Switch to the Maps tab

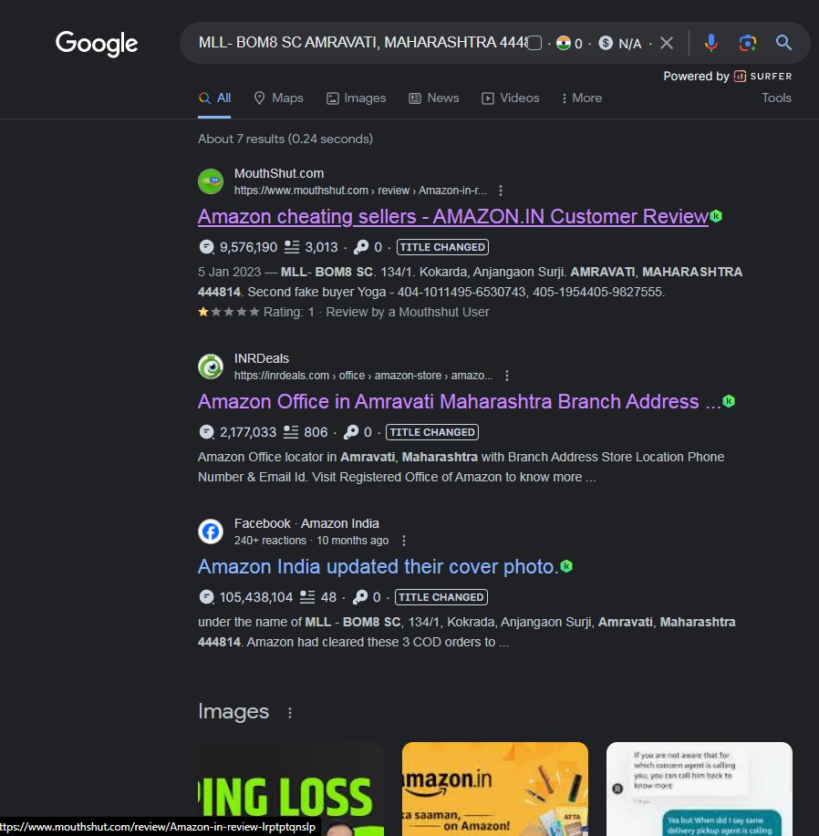[x=278, y=98]
